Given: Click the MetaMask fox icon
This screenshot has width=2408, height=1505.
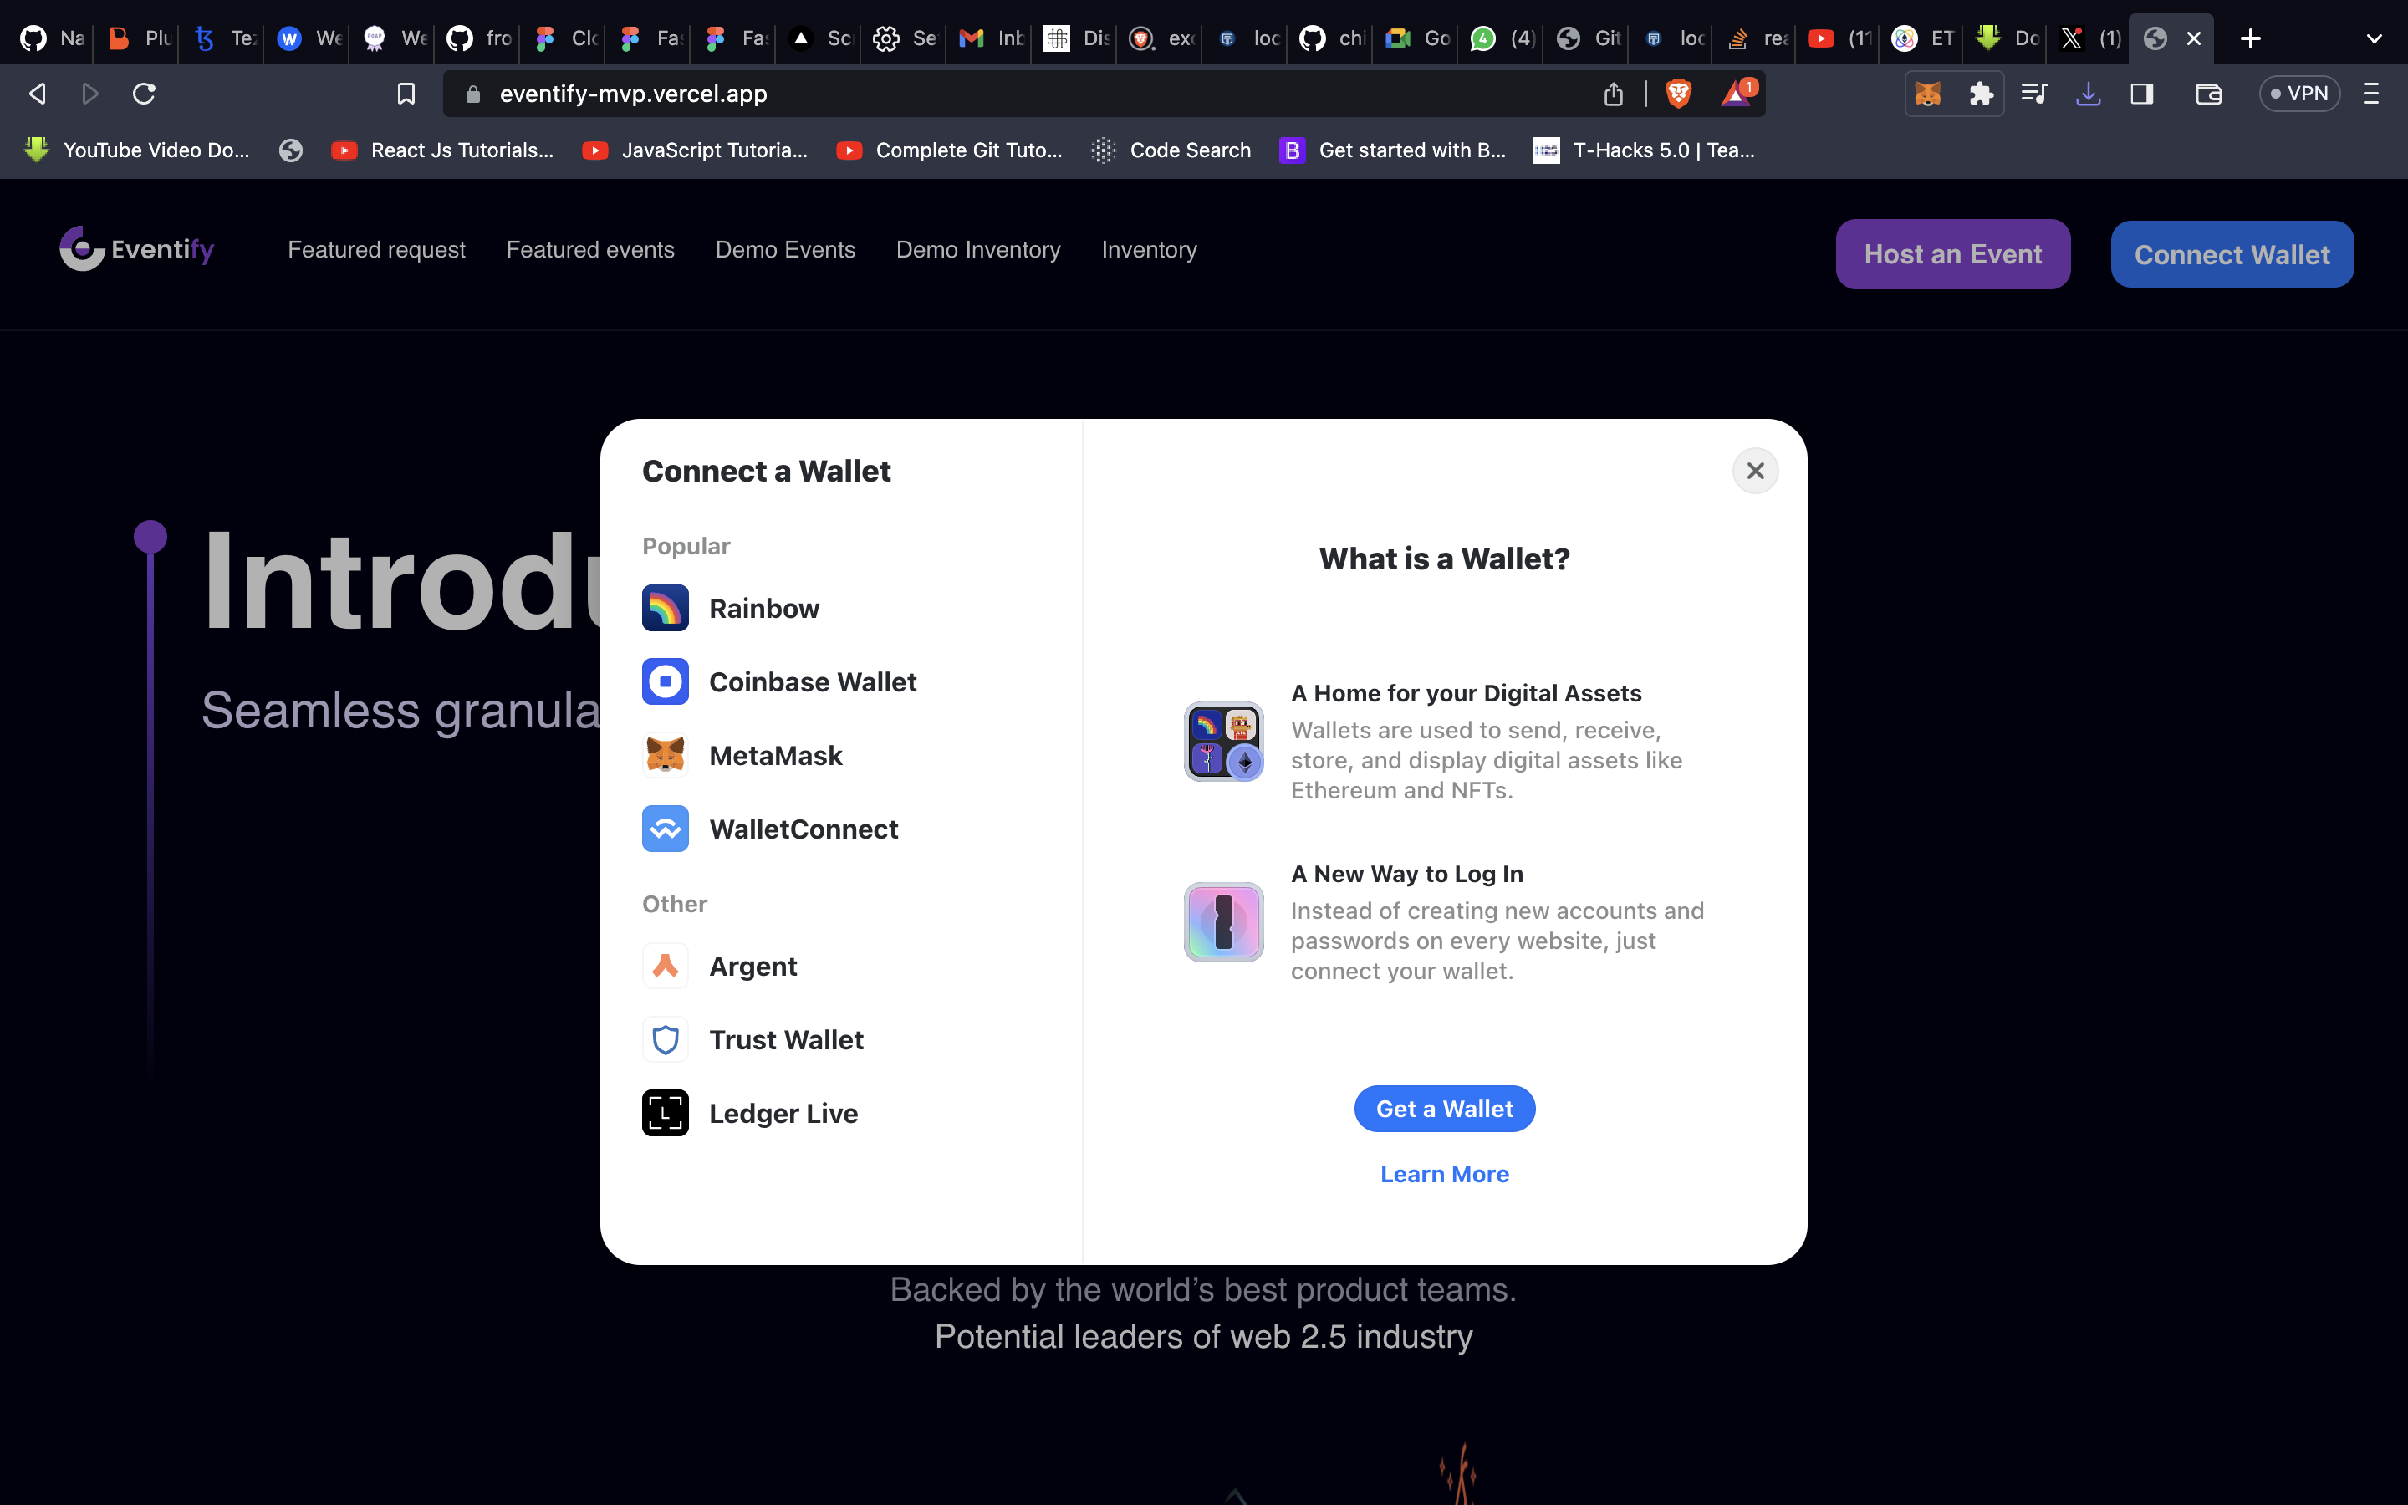Looking at the screenshot, I should pos(664,754).
